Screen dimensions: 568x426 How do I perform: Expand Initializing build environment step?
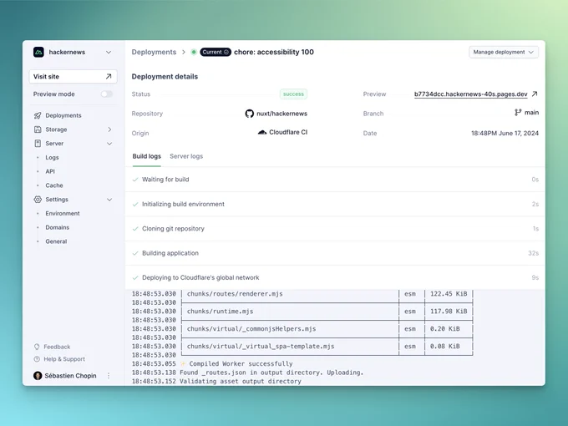click(335, 205)
